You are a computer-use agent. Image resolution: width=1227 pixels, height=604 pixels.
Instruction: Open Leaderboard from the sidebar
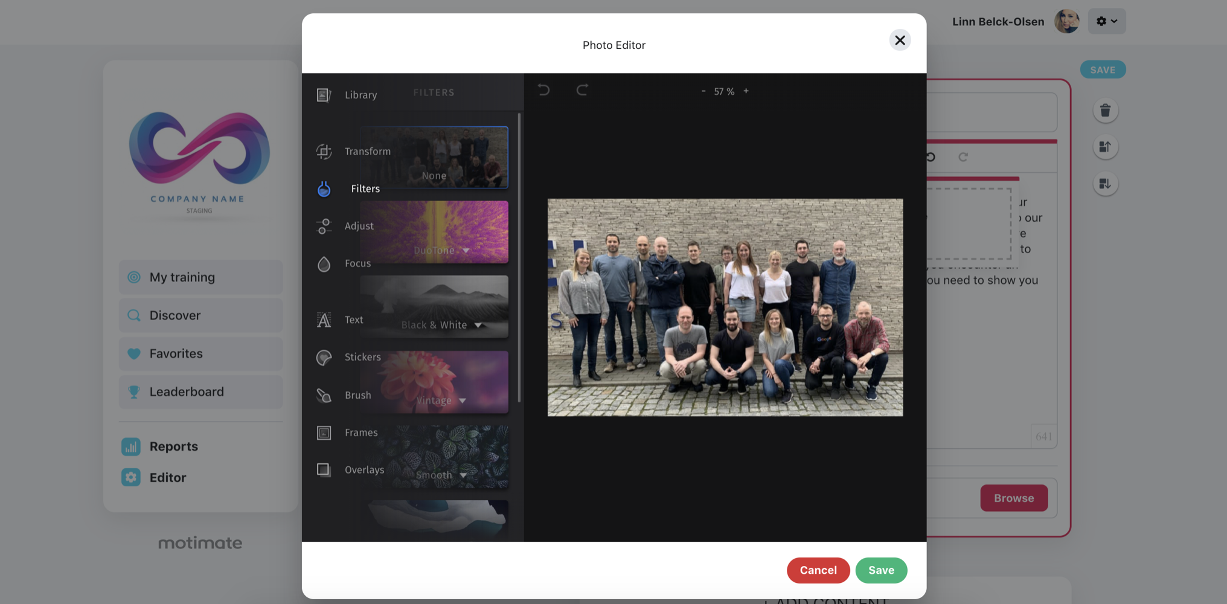(x=200, y=392)
